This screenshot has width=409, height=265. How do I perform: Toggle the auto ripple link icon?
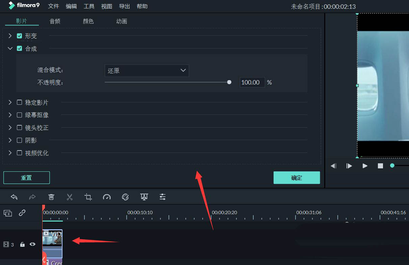click(22, 213)
